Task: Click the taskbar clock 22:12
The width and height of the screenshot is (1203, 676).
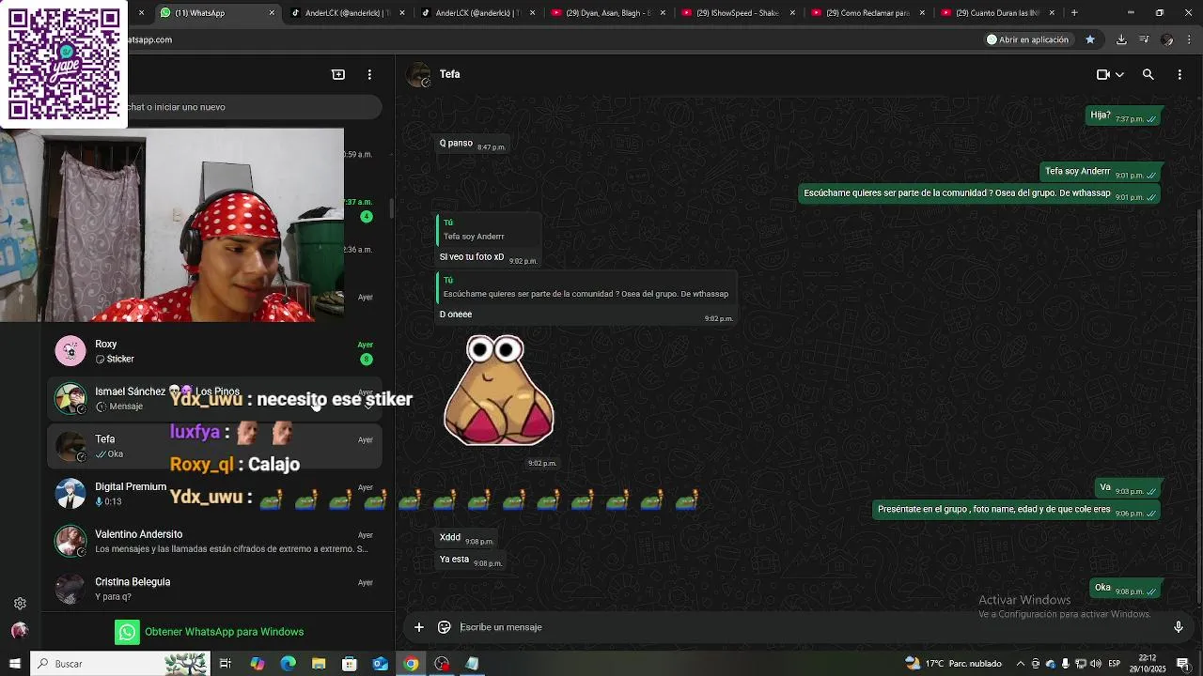Action: point(1148,664)
